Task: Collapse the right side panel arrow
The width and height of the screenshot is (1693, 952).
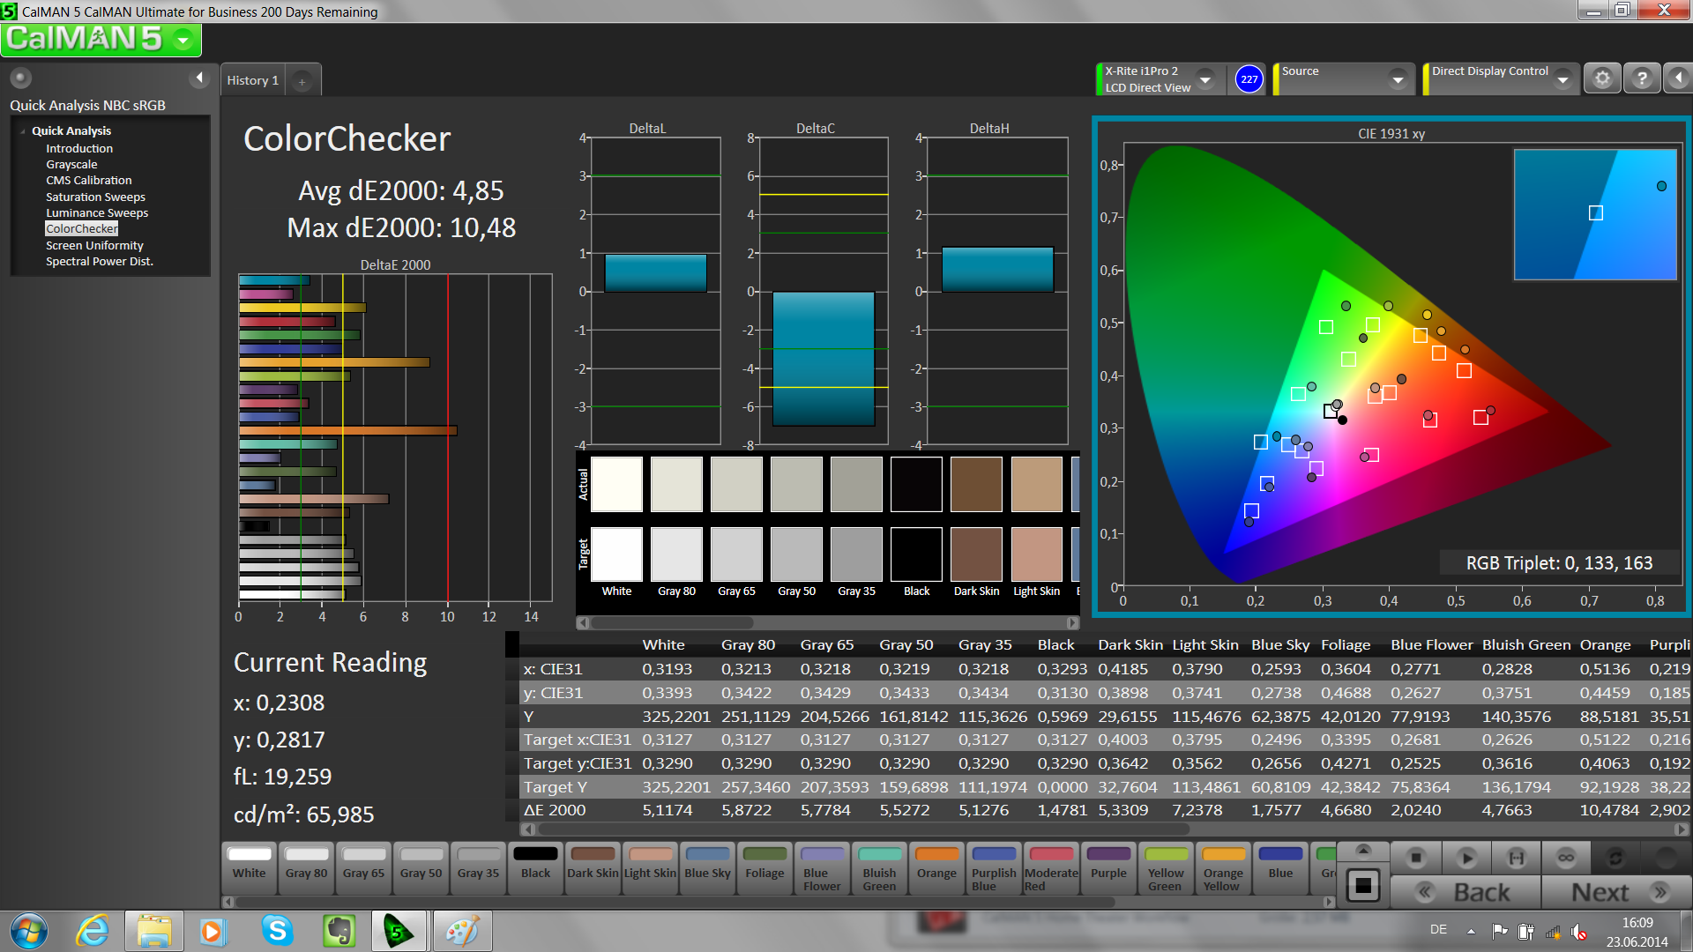Action: pos(1678,79)
